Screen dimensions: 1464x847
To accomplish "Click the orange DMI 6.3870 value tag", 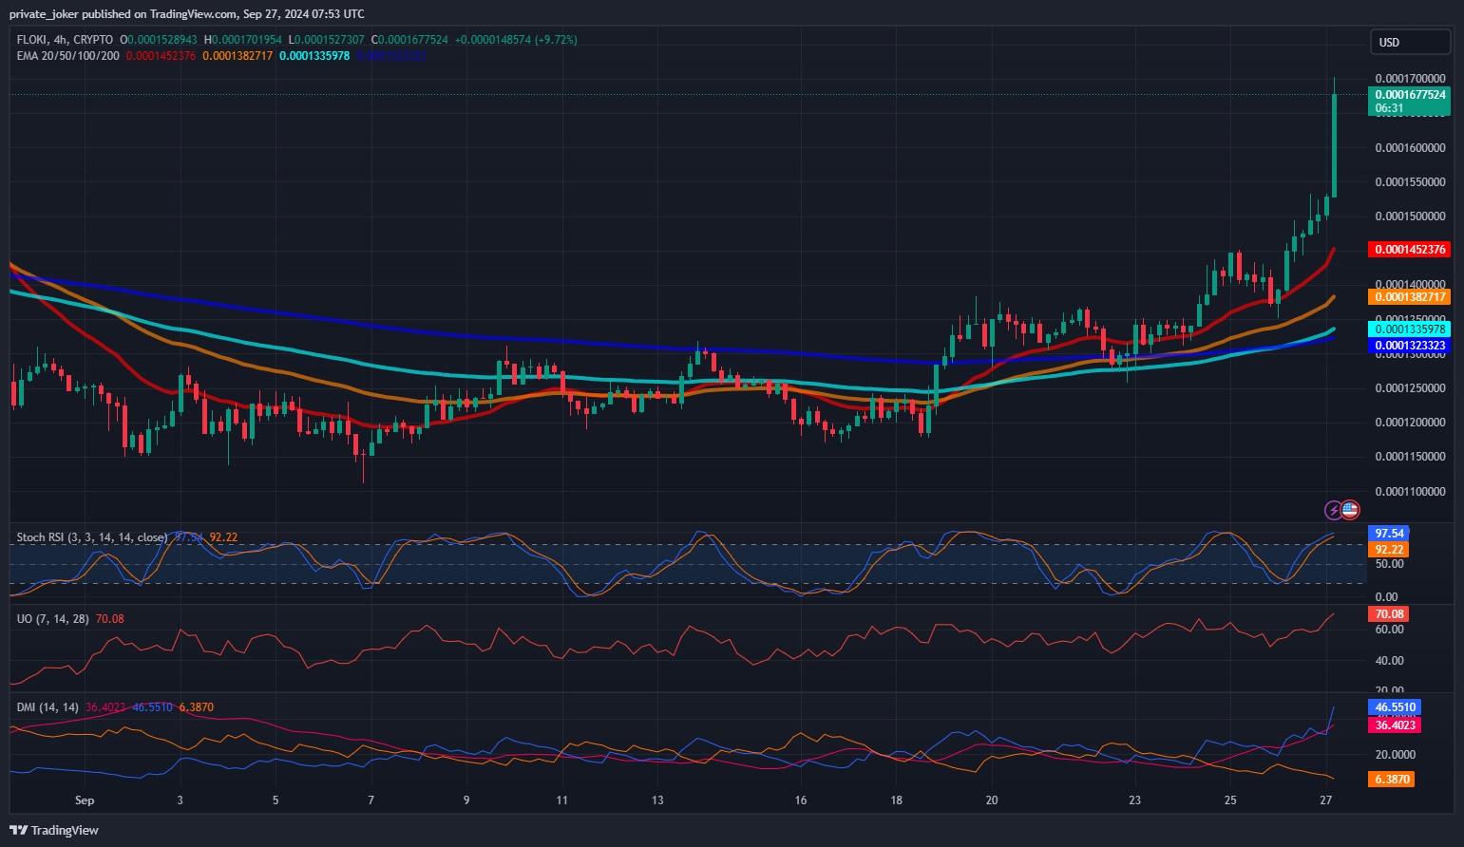I will coord(1391,780).
